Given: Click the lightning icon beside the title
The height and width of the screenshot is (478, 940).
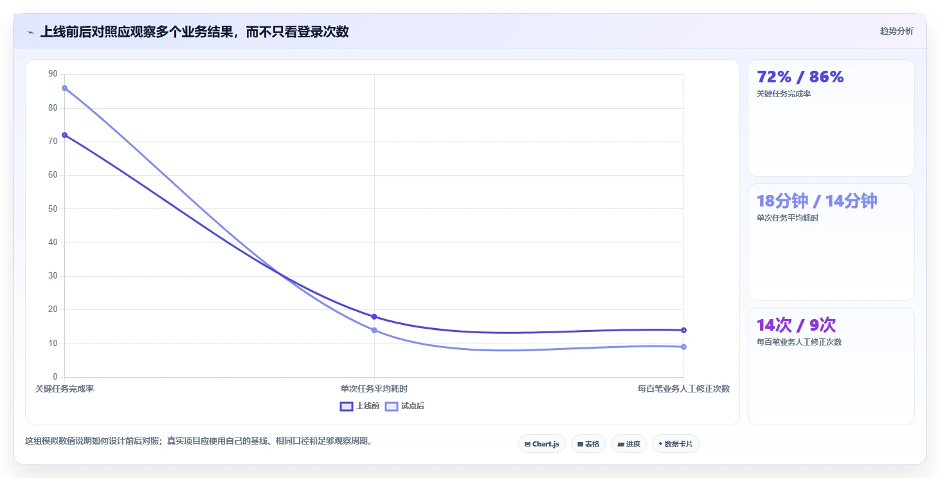Looking at the screenshot, I should (31, 32).
